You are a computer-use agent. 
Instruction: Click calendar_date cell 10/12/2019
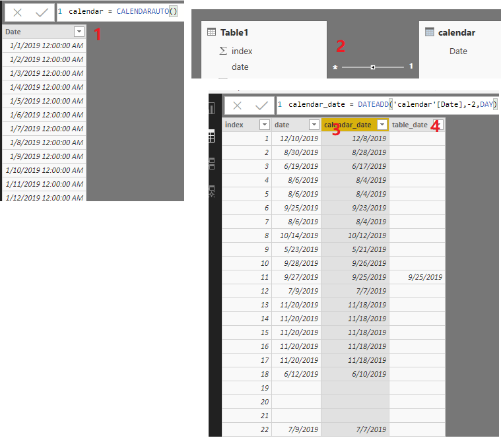pyautogui.click(x=355, y=235)
